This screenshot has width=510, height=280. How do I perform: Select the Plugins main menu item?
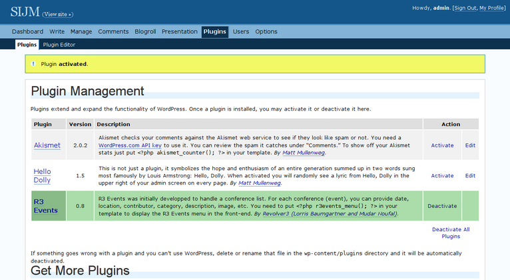coord(214,32)
